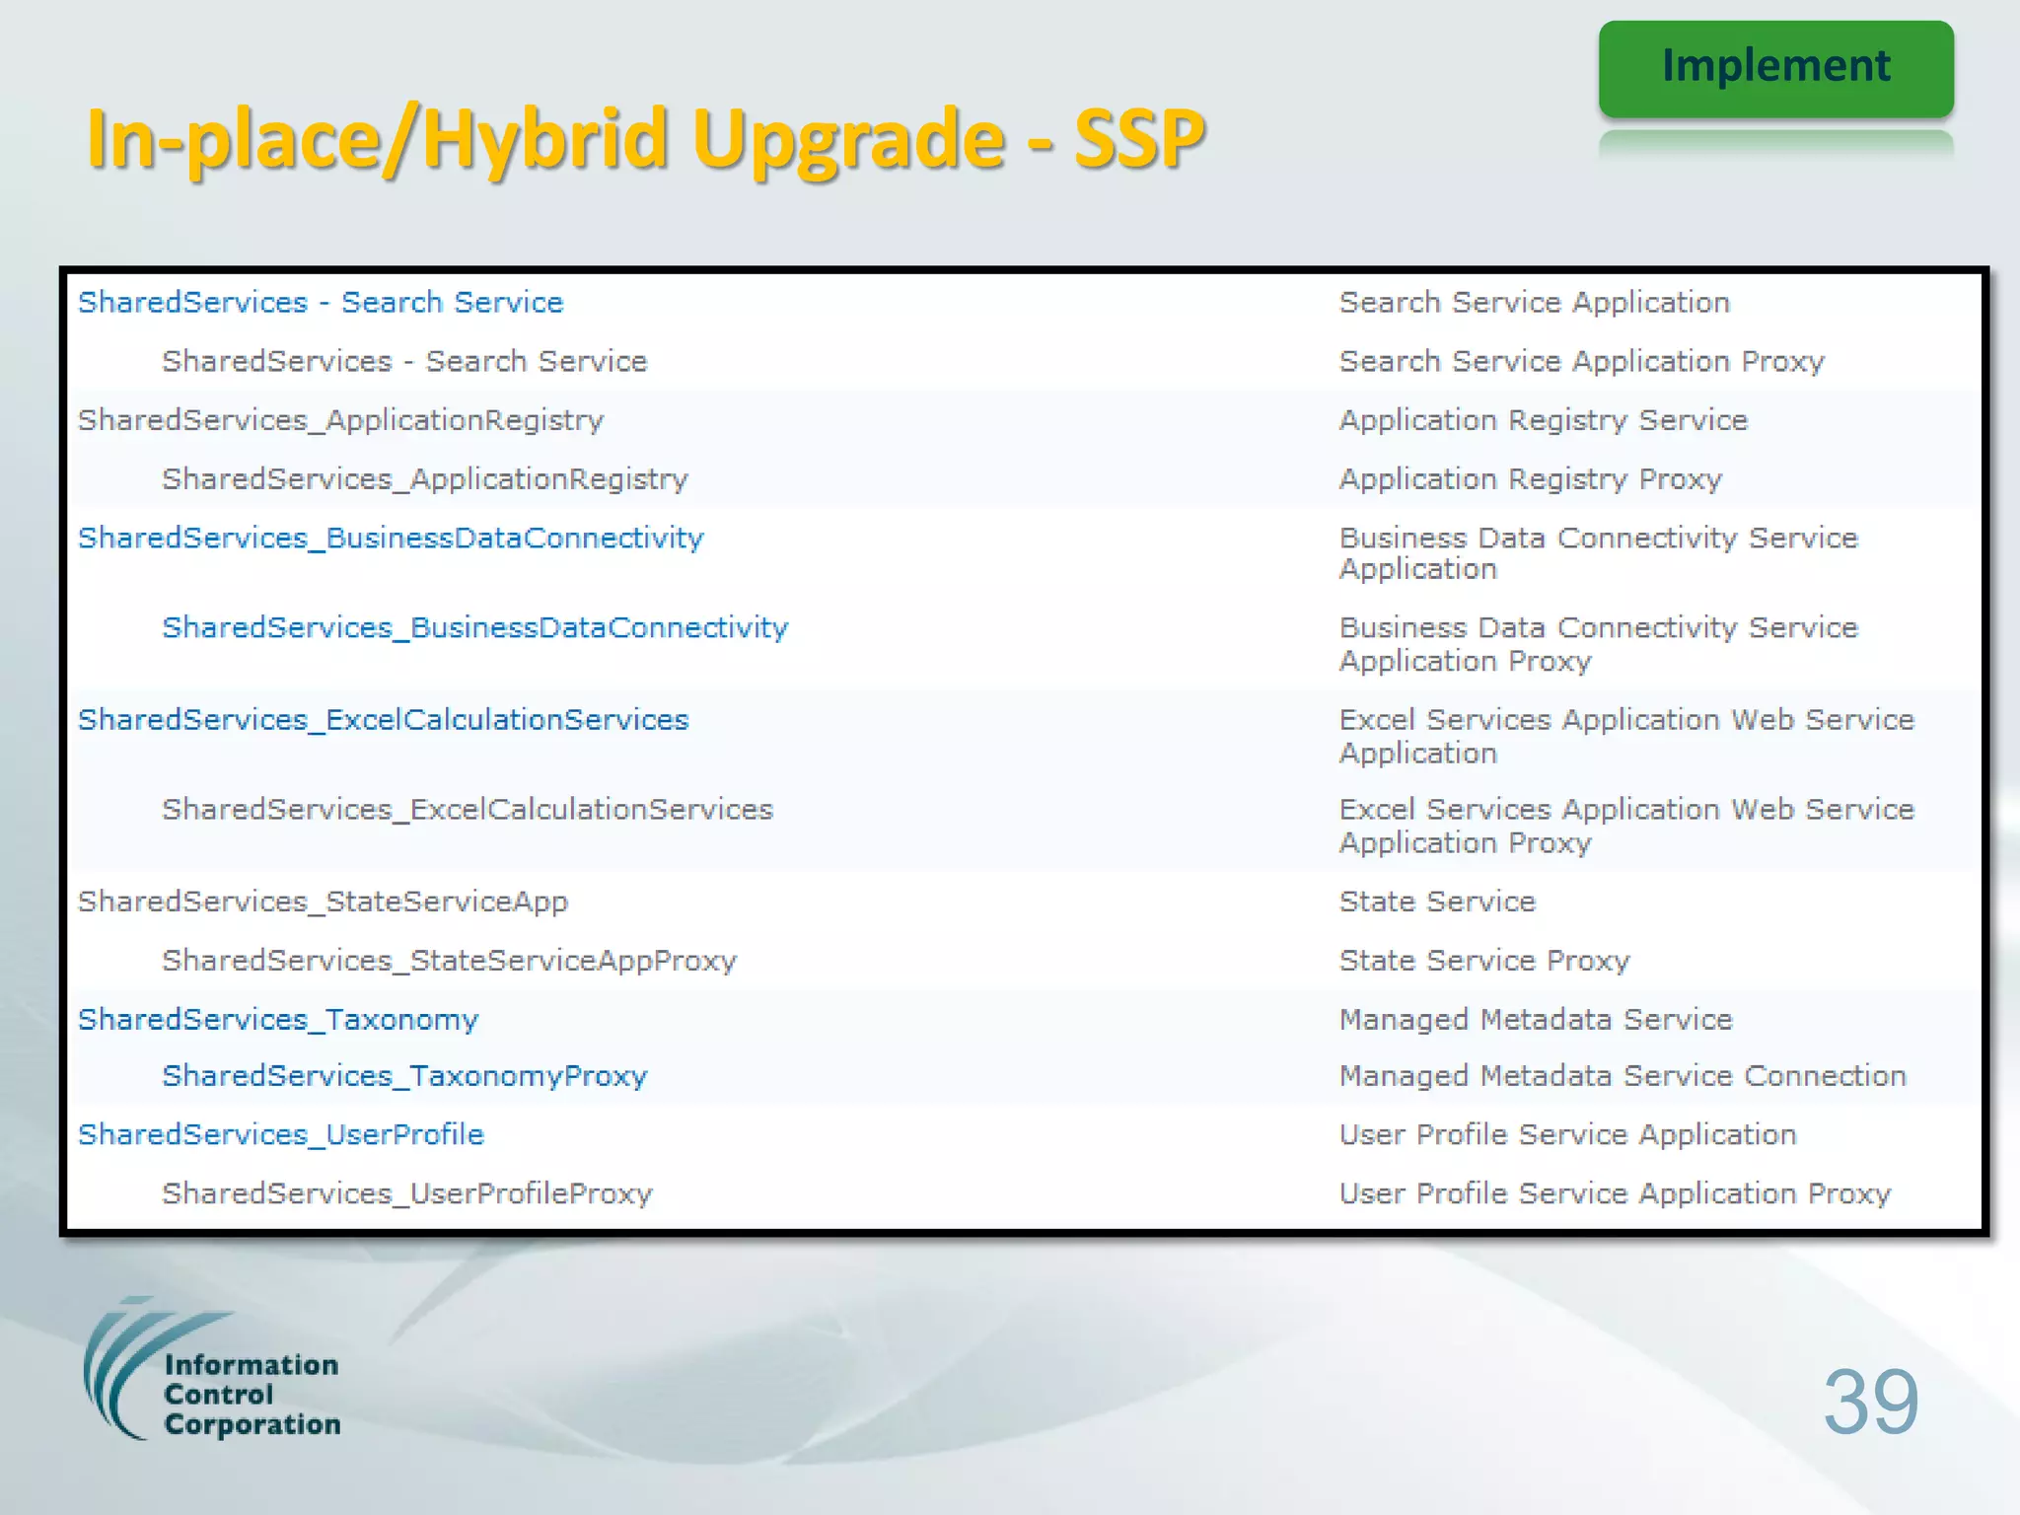Click Excel Services Web Service Application Proxy cell

coord(1626,827)
